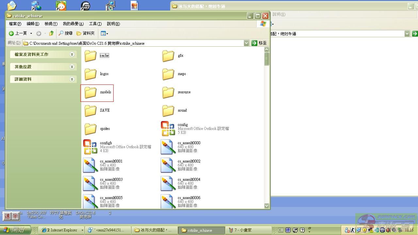Screen dimensions: 418x235
Task: Click the 移至 Go button
Action: point(259,43)
